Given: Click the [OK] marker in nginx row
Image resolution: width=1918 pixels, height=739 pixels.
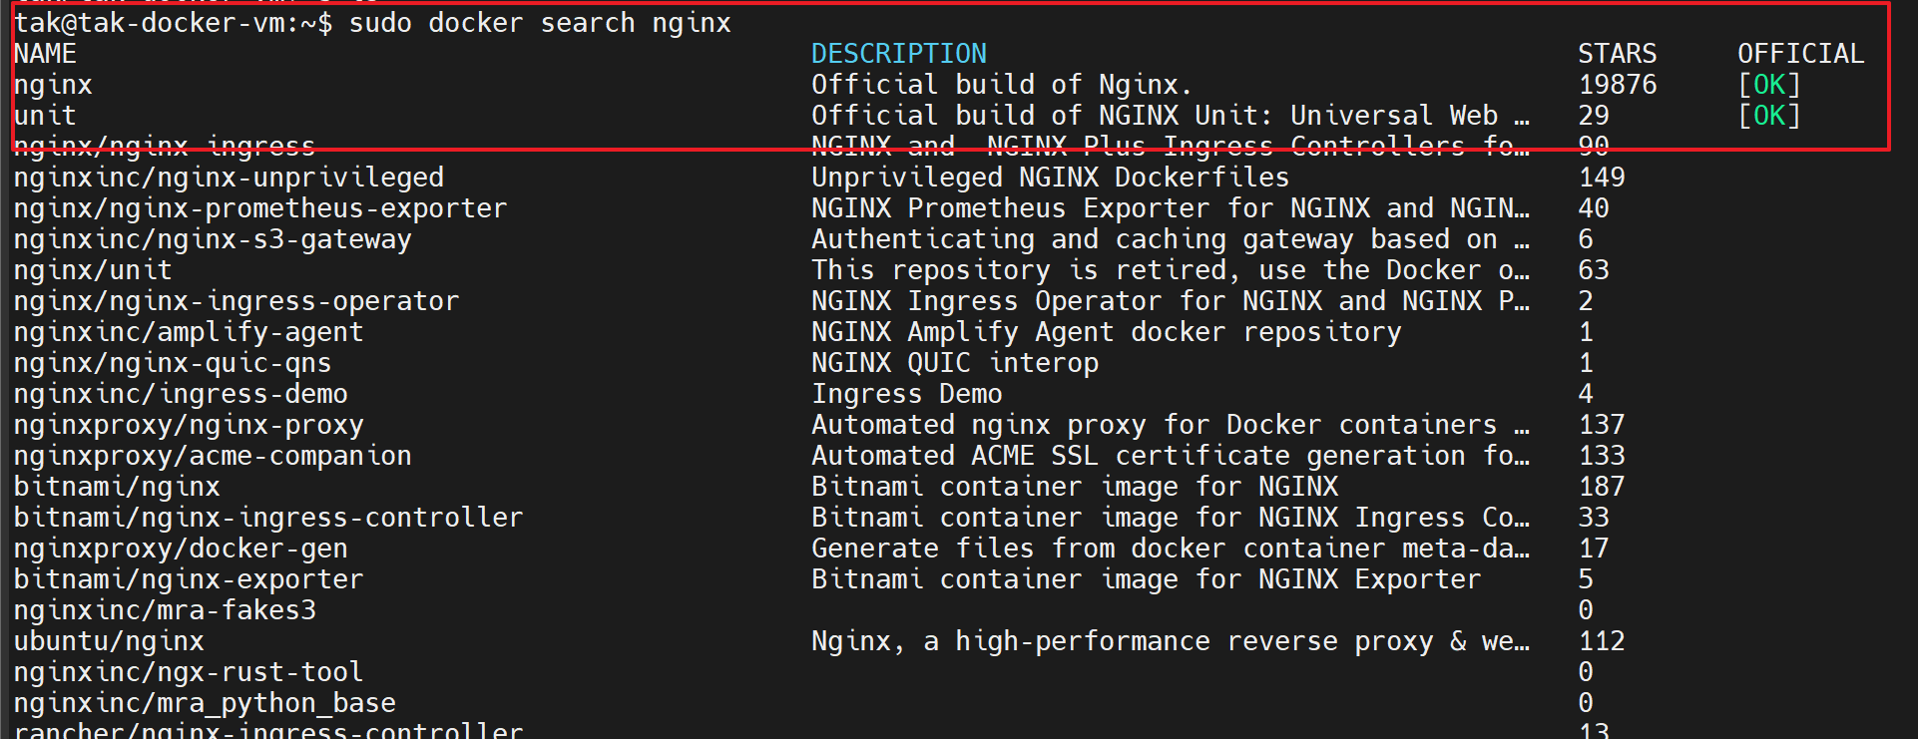Looking at the screenshot, I should pos(1769,85).
